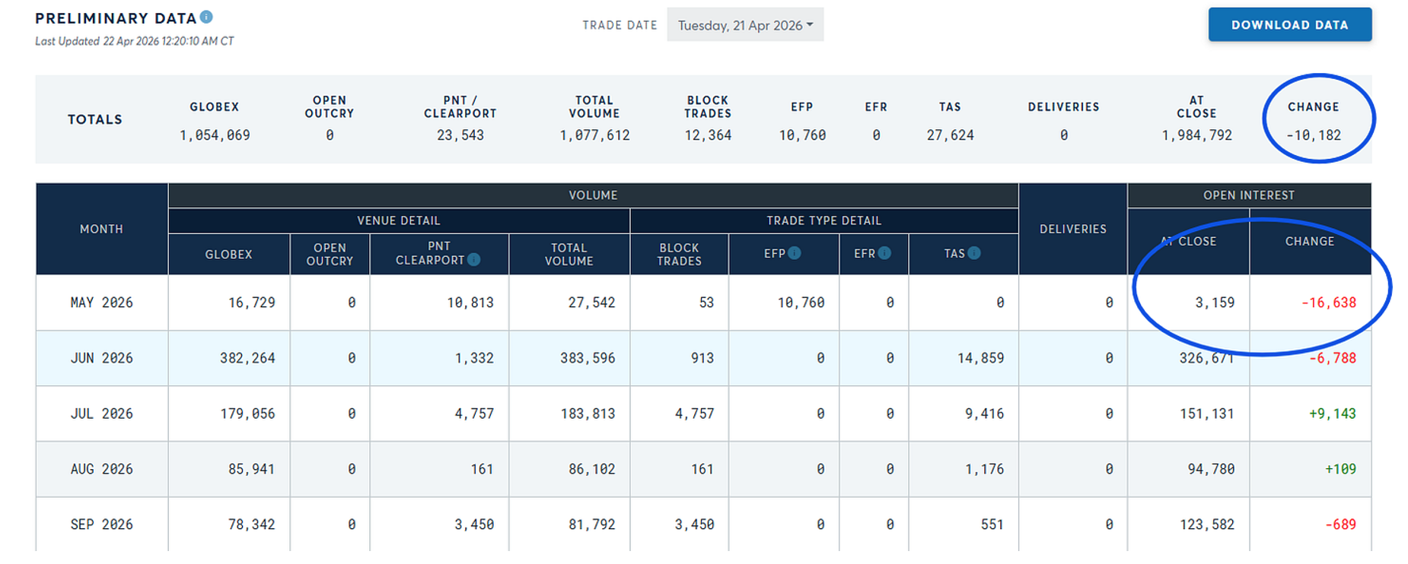Image resolution: width=1408 pixels, height=564 pixels.
Task: Select the AUG 2026 month row label
Action: click(101, 469)
